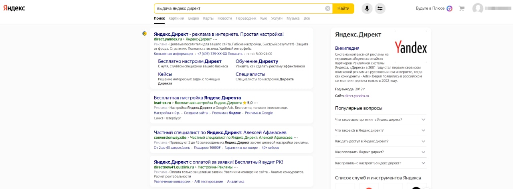This screenshot has width=513, height=189.
Task: Open the Все services tab
Action: tap(307, 18)
